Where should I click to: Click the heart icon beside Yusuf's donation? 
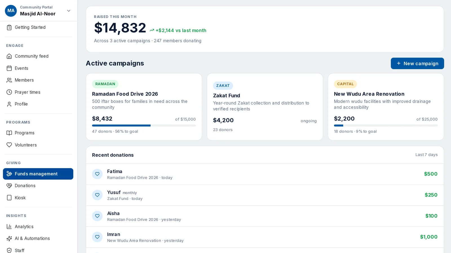pos(97,195)
